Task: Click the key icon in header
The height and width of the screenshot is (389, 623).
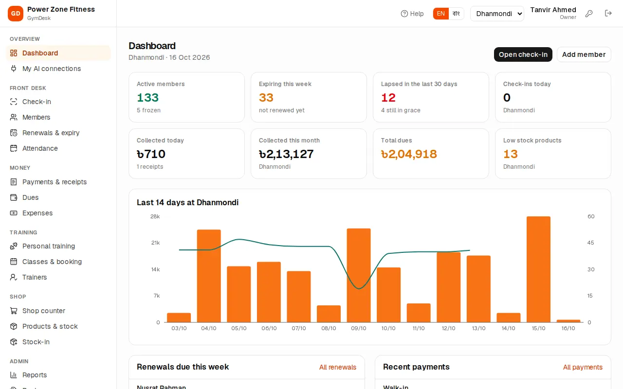Action: [589, 14]
